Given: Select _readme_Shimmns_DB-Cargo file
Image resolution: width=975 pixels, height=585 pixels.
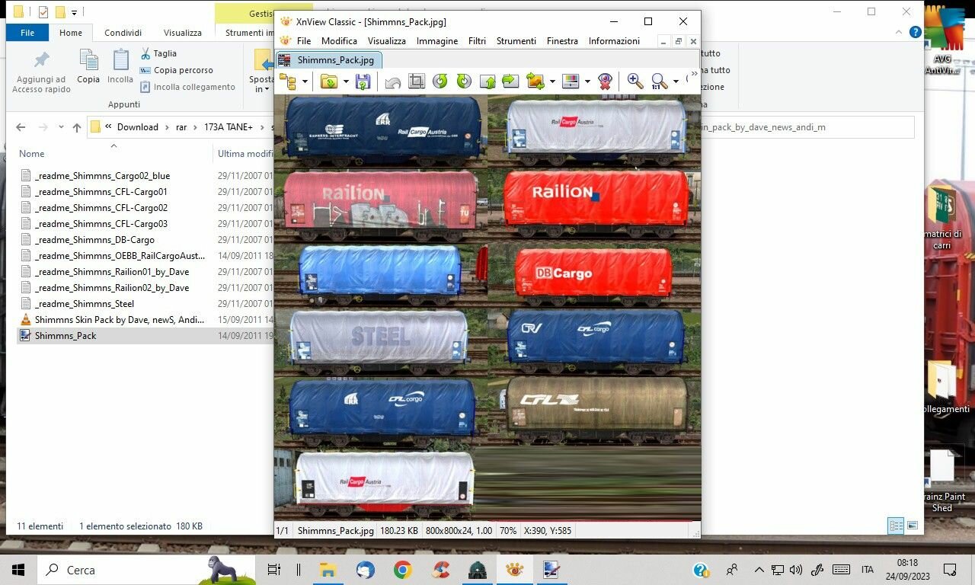Looking at the screenshot, I should pos(94,240).
